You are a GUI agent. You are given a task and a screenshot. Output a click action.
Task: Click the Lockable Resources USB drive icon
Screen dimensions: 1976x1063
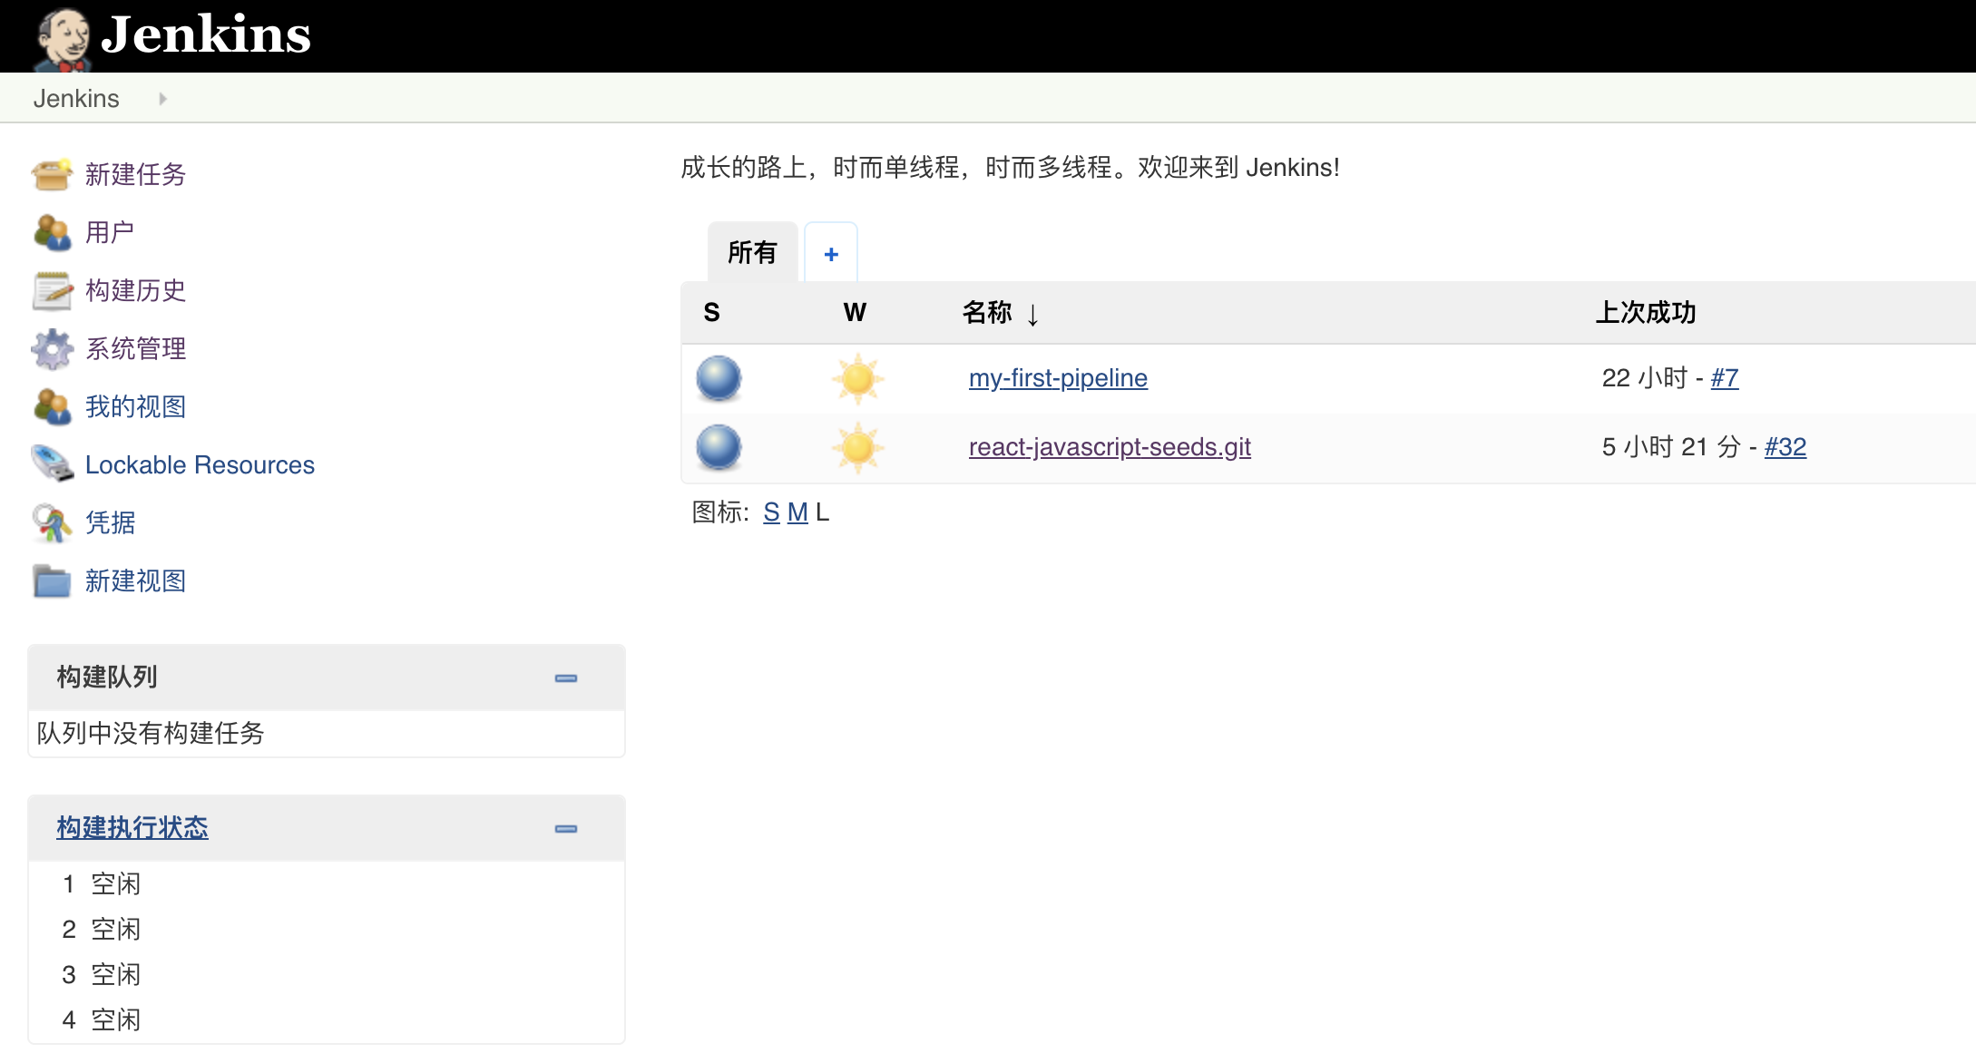(52, 464)
